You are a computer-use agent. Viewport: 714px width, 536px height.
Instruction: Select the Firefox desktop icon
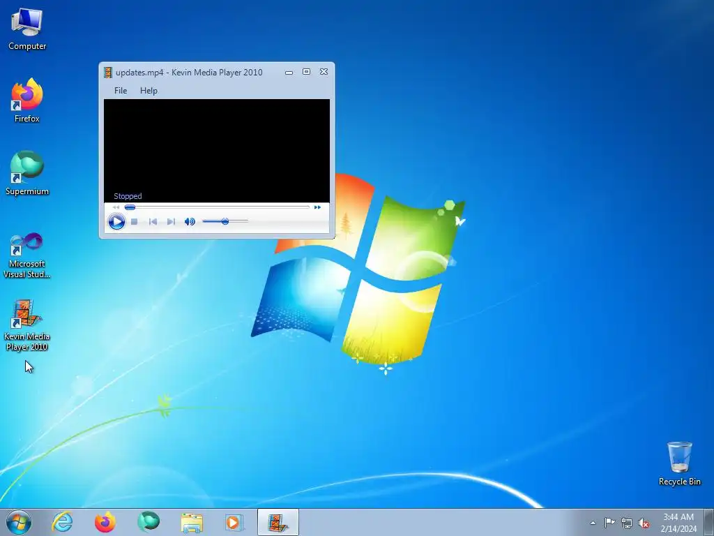27,100
